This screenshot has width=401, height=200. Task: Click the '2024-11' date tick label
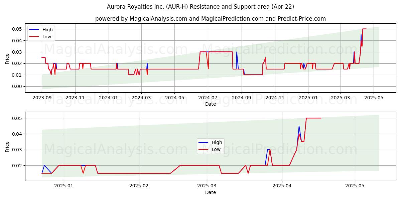[275, 98]
